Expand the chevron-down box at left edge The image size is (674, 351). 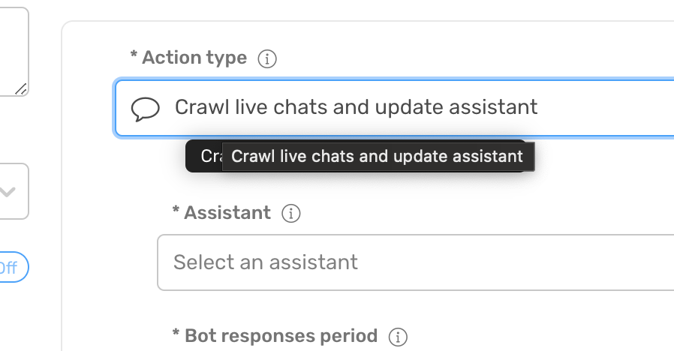pos(13,191)
